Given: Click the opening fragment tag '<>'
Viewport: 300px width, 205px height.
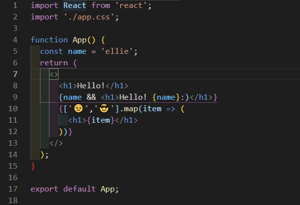Looking at the screenshot, I should tap(54, 74).
